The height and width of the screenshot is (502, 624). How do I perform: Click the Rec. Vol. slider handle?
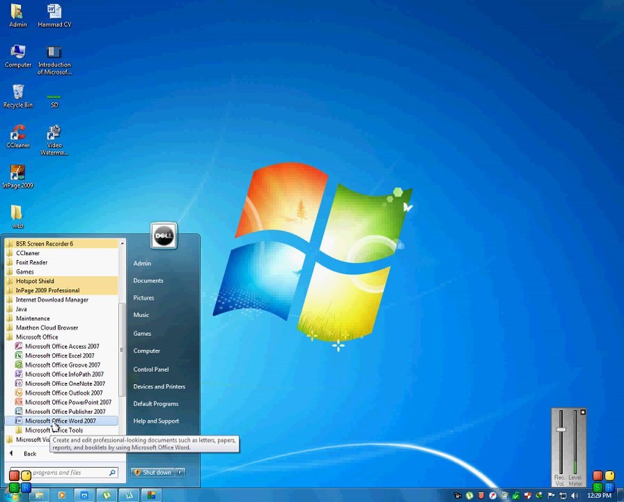point(561,429)
